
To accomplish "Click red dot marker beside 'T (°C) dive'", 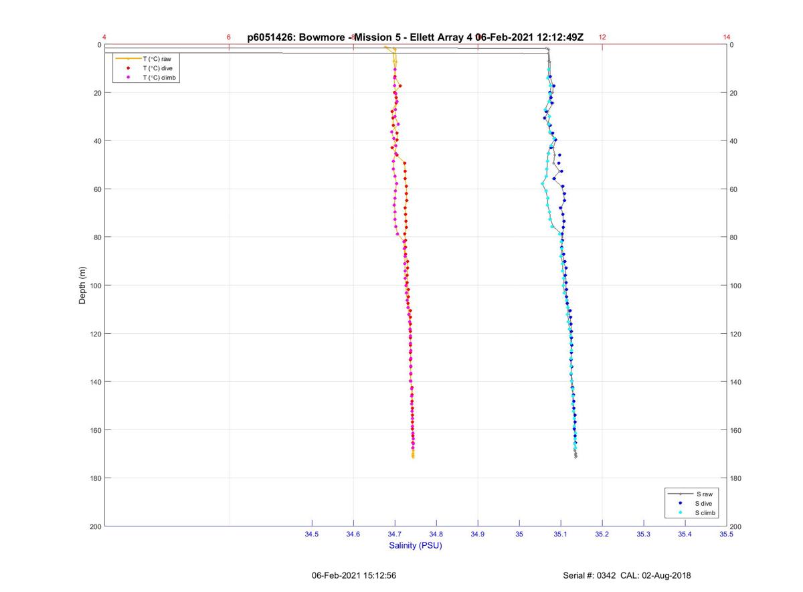I will coord(128,68).
